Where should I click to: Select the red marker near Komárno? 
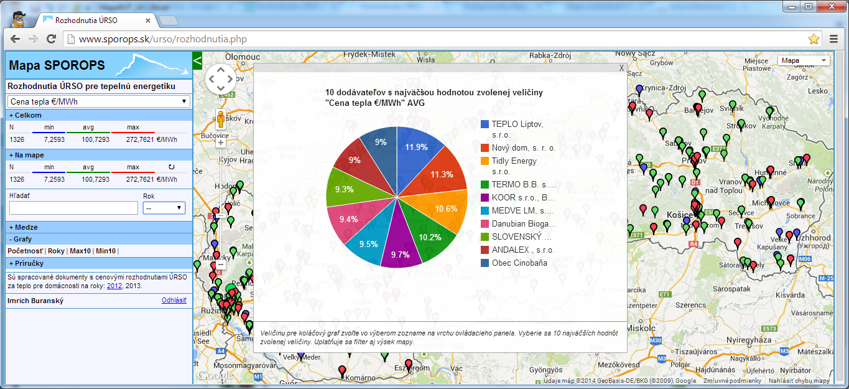[342, 372]
